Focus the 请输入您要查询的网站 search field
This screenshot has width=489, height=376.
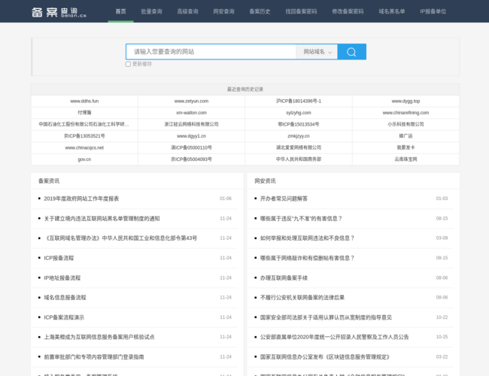coord(211,52)
